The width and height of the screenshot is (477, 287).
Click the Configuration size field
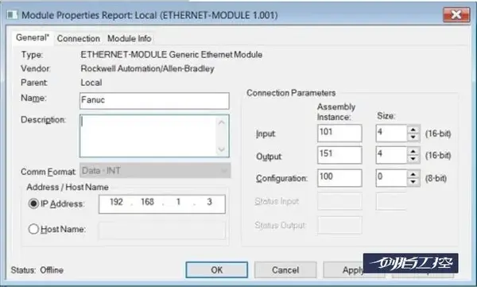coord(391,178)
